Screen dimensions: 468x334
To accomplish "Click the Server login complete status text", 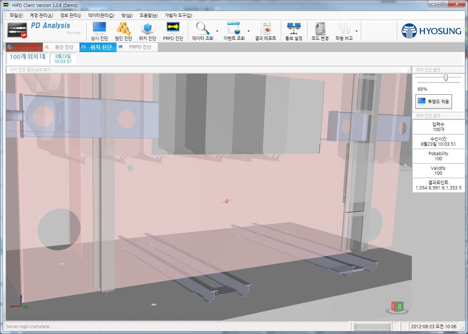I will pos(30,327).
